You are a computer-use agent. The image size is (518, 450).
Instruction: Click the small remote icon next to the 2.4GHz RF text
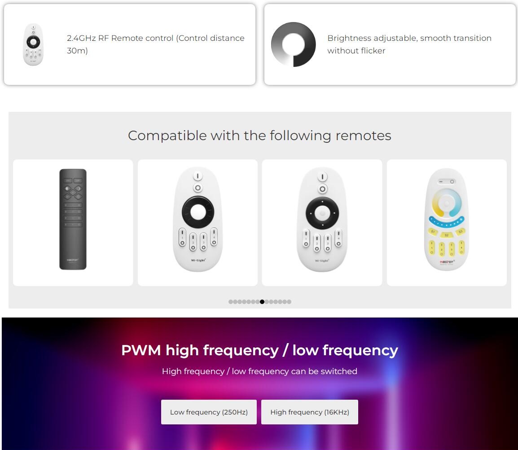tap(33, 44)
